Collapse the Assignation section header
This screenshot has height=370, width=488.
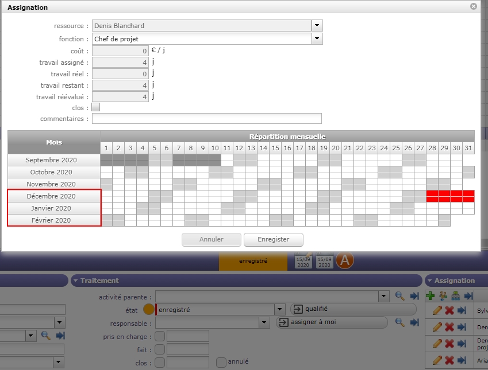click(429, 281)
